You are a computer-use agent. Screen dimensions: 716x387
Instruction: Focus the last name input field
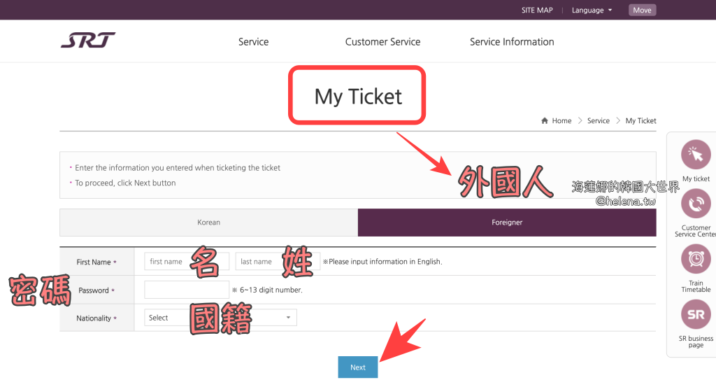(277, 262)
